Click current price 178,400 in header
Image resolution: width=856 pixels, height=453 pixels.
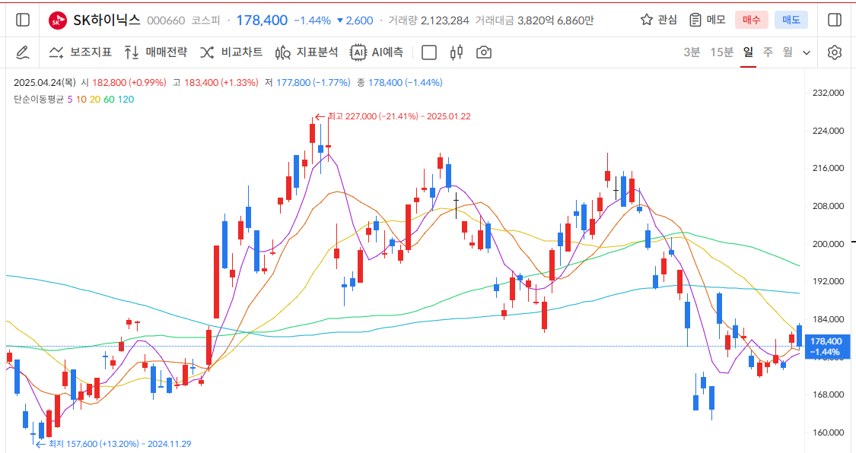pos(262,21)
